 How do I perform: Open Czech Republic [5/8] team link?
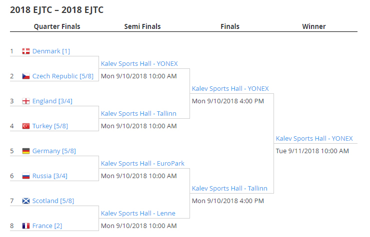point(62,76)
